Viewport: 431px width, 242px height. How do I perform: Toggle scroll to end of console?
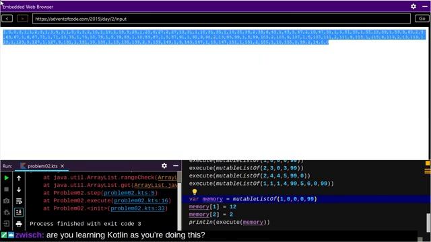(x=19, y=212)
